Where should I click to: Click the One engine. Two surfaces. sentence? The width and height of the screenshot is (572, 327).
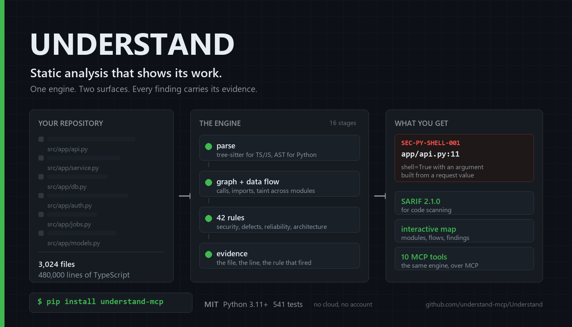80,89
